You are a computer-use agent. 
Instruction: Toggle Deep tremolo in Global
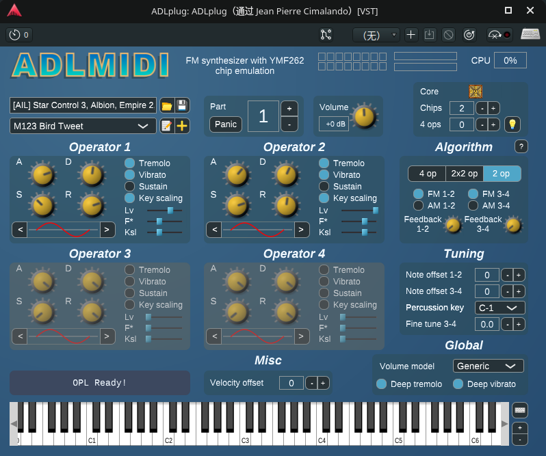click(381, 384)
